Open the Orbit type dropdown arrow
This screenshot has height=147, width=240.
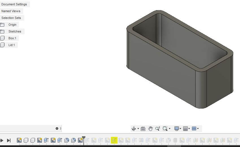point(138,128)
